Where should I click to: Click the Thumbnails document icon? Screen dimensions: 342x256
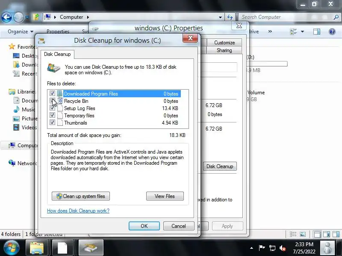coord(60,122)
